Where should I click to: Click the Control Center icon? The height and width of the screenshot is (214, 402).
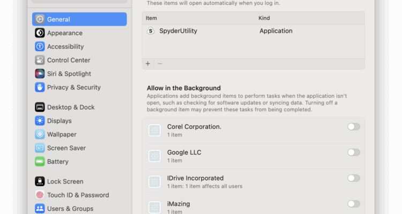[x=40, y=60]
